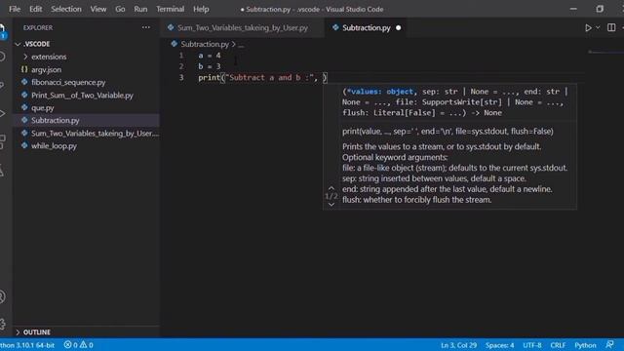Change the Python language mode in the status bar
Screen dimensions: 624x351
pyautogui.click(x=585, y=345)
